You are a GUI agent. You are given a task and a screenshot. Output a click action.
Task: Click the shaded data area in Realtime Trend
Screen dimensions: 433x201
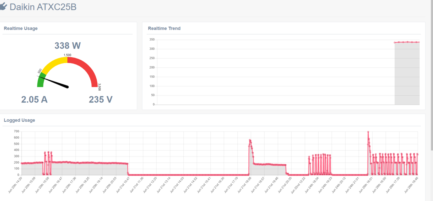[407, 73]
